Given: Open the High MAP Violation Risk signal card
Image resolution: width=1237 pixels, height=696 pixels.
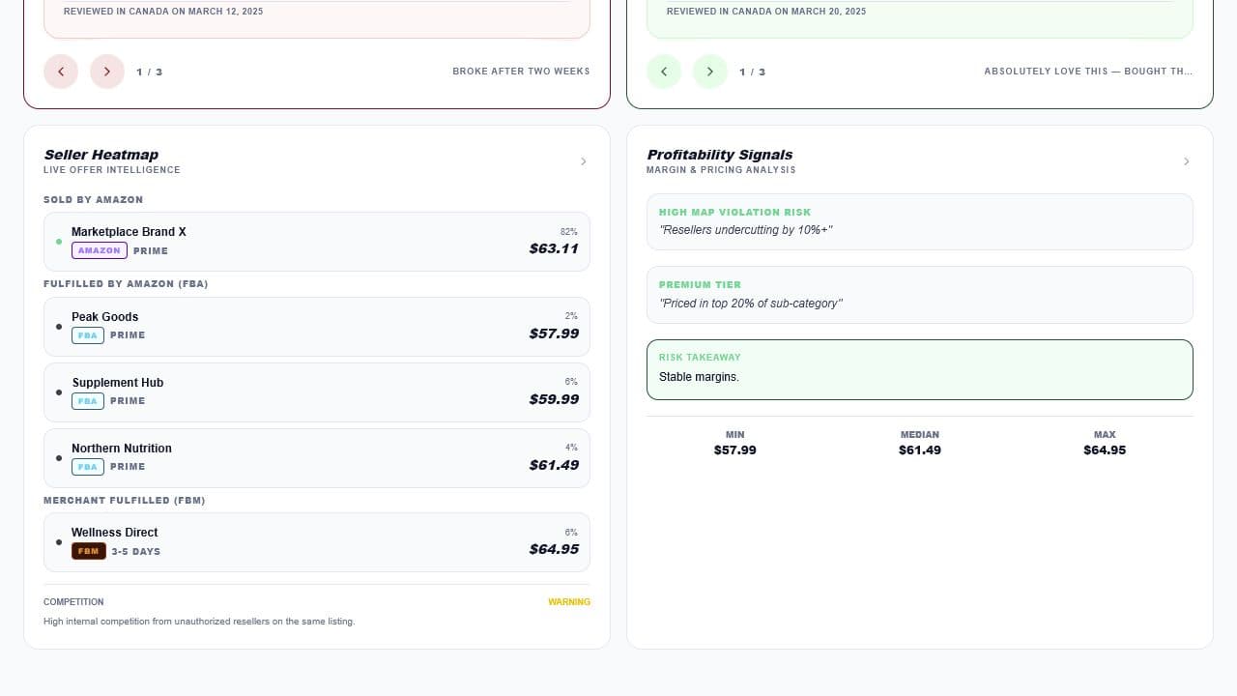Looking at the screenshot, I should pyautogui.click(x=920, y=221).
